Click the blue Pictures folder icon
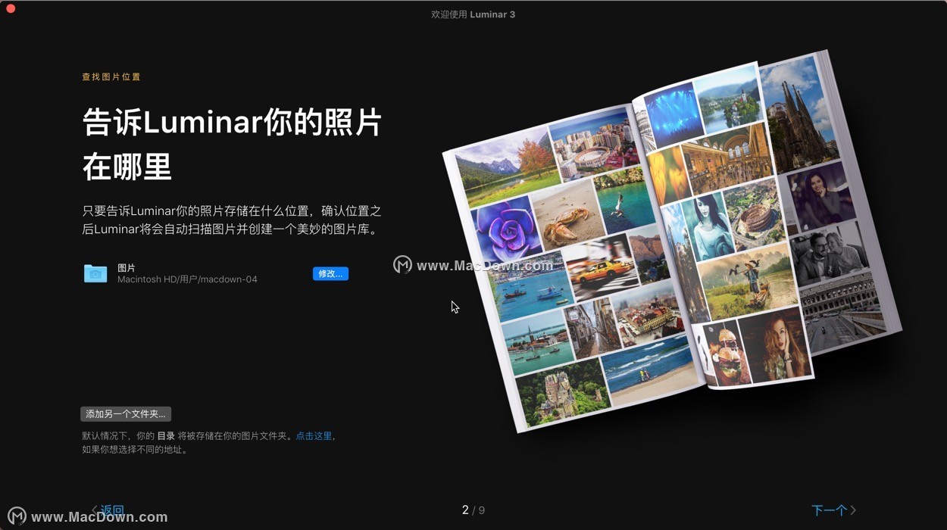This screenshot has width=947, height=530. [95, 273]
